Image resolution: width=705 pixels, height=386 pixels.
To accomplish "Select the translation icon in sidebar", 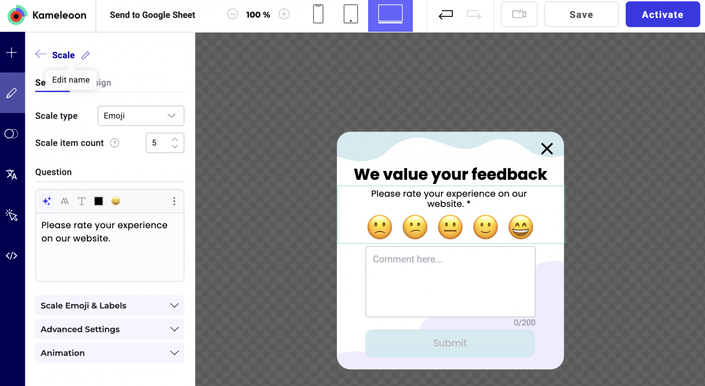I will click(12, 174).
